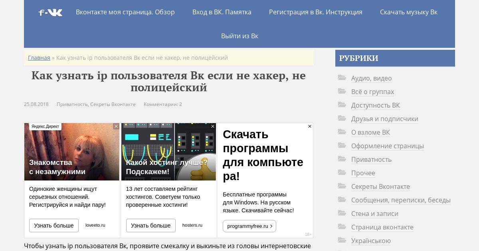This screenshot has width=479, height=251.
Task: Click folder icon next to Аудио, видео
Action: 342,78
